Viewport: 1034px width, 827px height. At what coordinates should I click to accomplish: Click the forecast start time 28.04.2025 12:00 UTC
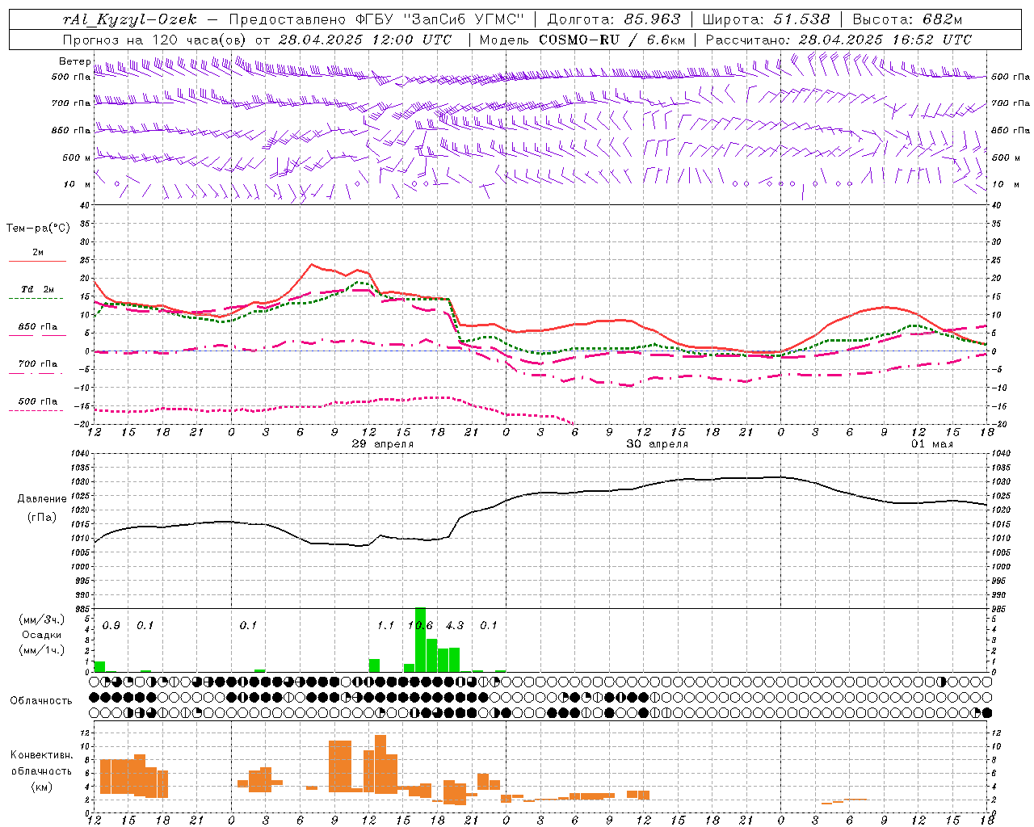pos(365,40)
